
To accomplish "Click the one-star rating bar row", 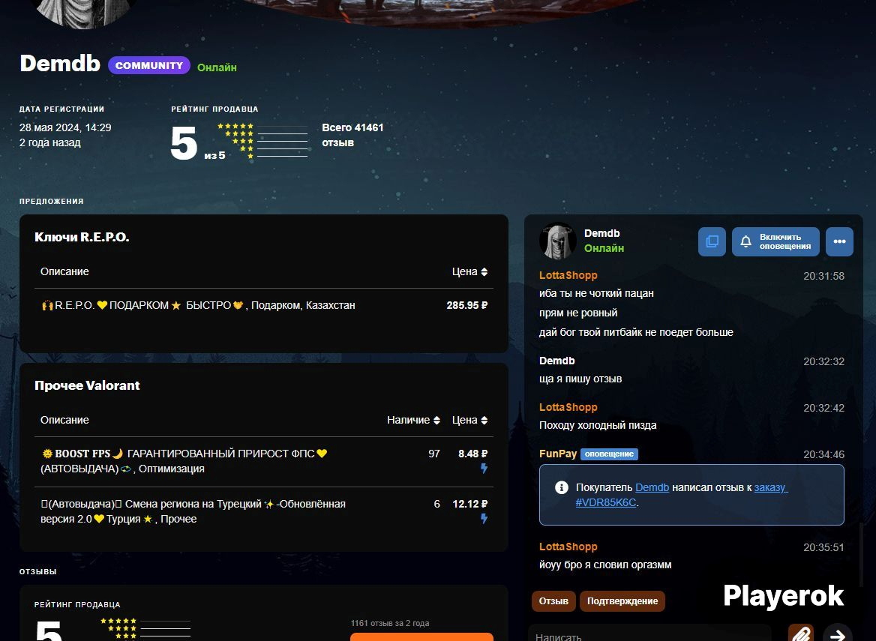I will click(277, 156).
